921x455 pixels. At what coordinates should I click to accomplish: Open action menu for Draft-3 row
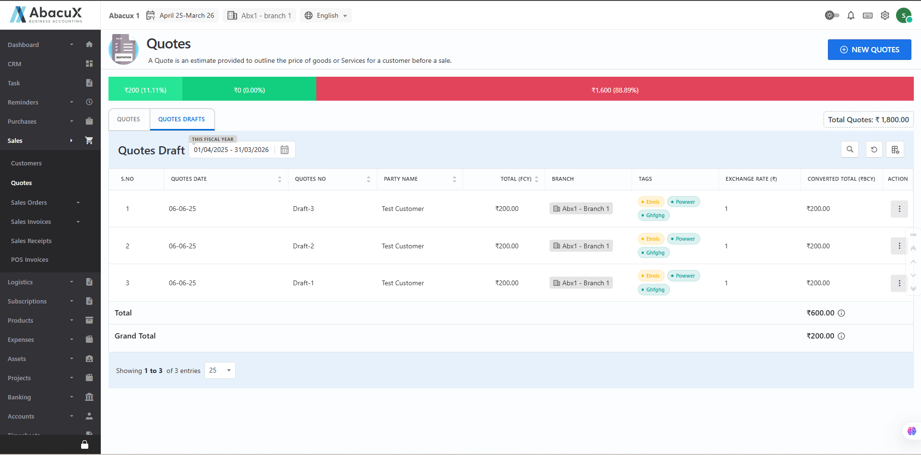pos(899,209)
